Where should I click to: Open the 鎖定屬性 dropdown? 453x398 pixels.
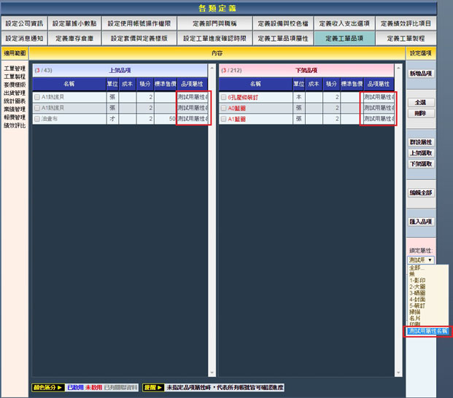tap(421, 260)
